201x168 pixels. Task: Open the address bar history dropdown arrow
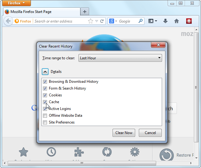click(x=97, y=21)
